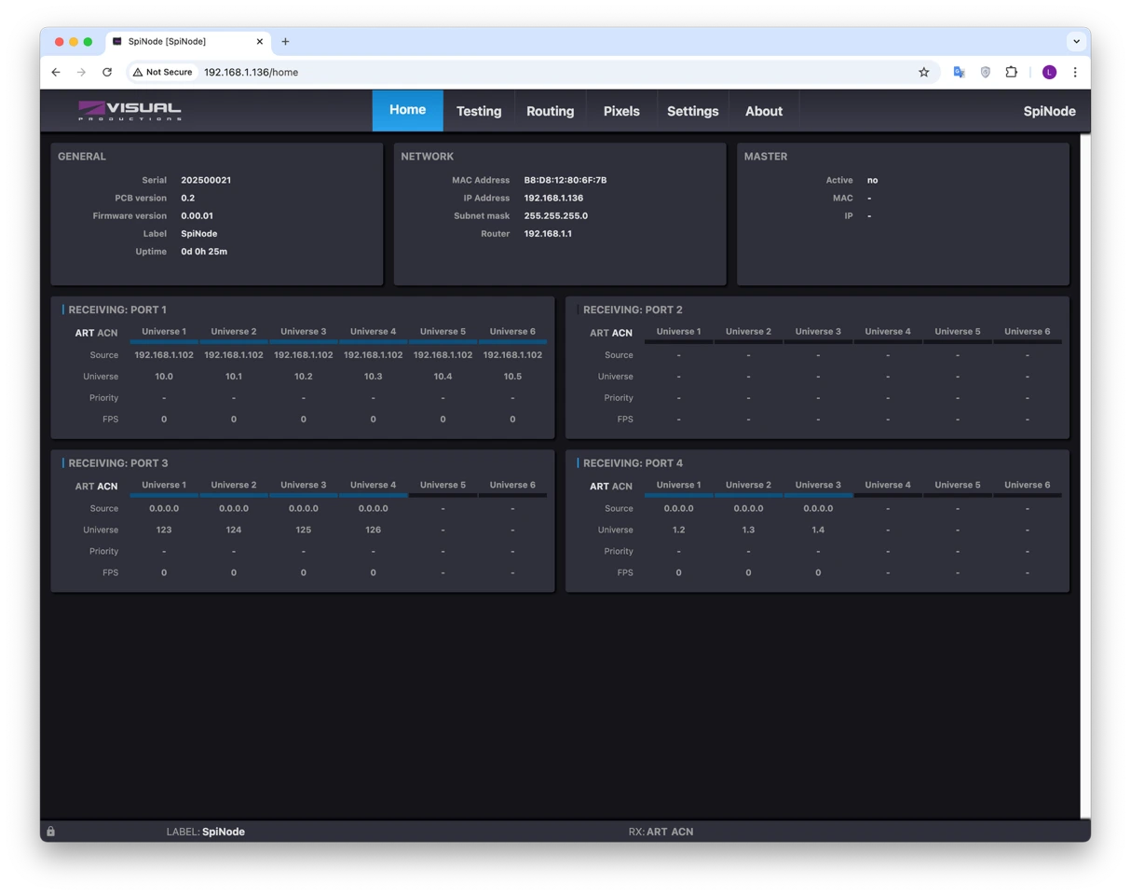
Task: Open the Settings page
Action: [x=692, y=111]
